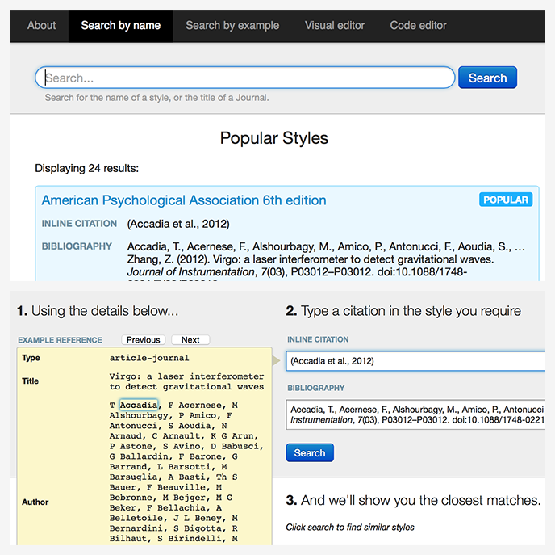Open the Visual editor tab
The image size is (555, 555).
(334, 26)
